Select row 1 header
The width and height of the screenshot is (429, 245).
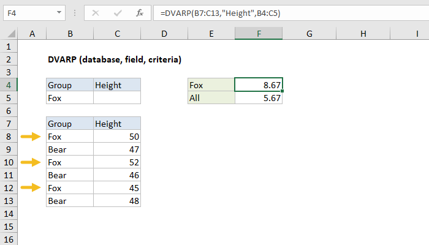pos(9,47)
